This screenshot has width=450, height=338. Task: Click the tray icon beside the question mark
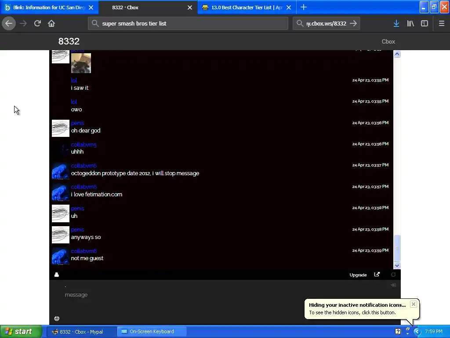pos(407,331)
